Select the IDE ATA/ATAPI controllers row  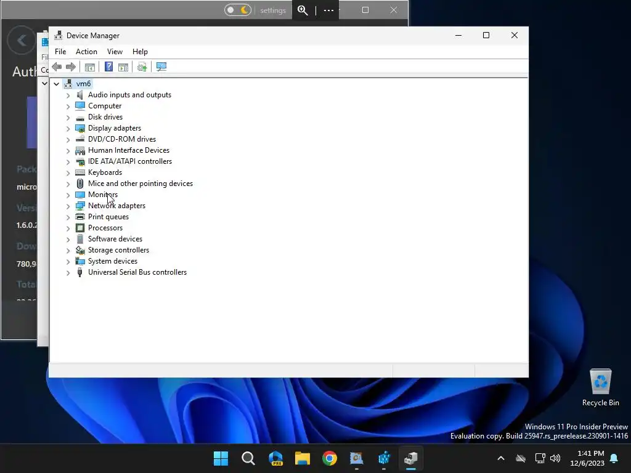pyautogui.click(x=130, y=161)
